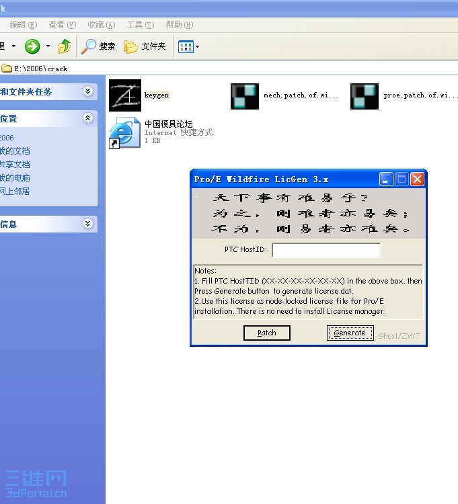The image size is (458, 504).
Task: Click the LicGen Notes text area
Action: (x=308, y=292)
